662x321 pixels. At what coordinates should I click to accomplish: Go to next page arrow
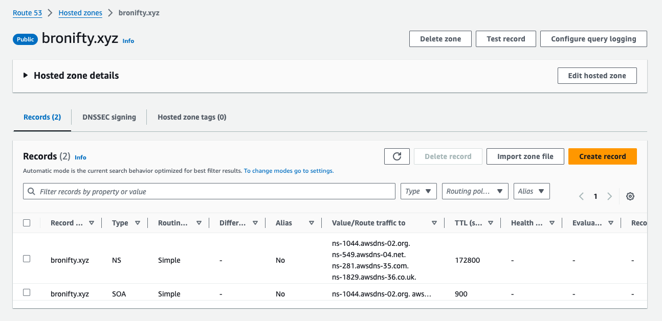[x=609, y=196]
